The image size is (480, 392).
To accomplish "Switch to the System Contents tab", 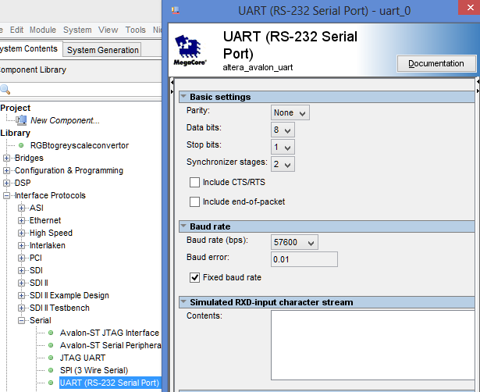I will [30, 48].
